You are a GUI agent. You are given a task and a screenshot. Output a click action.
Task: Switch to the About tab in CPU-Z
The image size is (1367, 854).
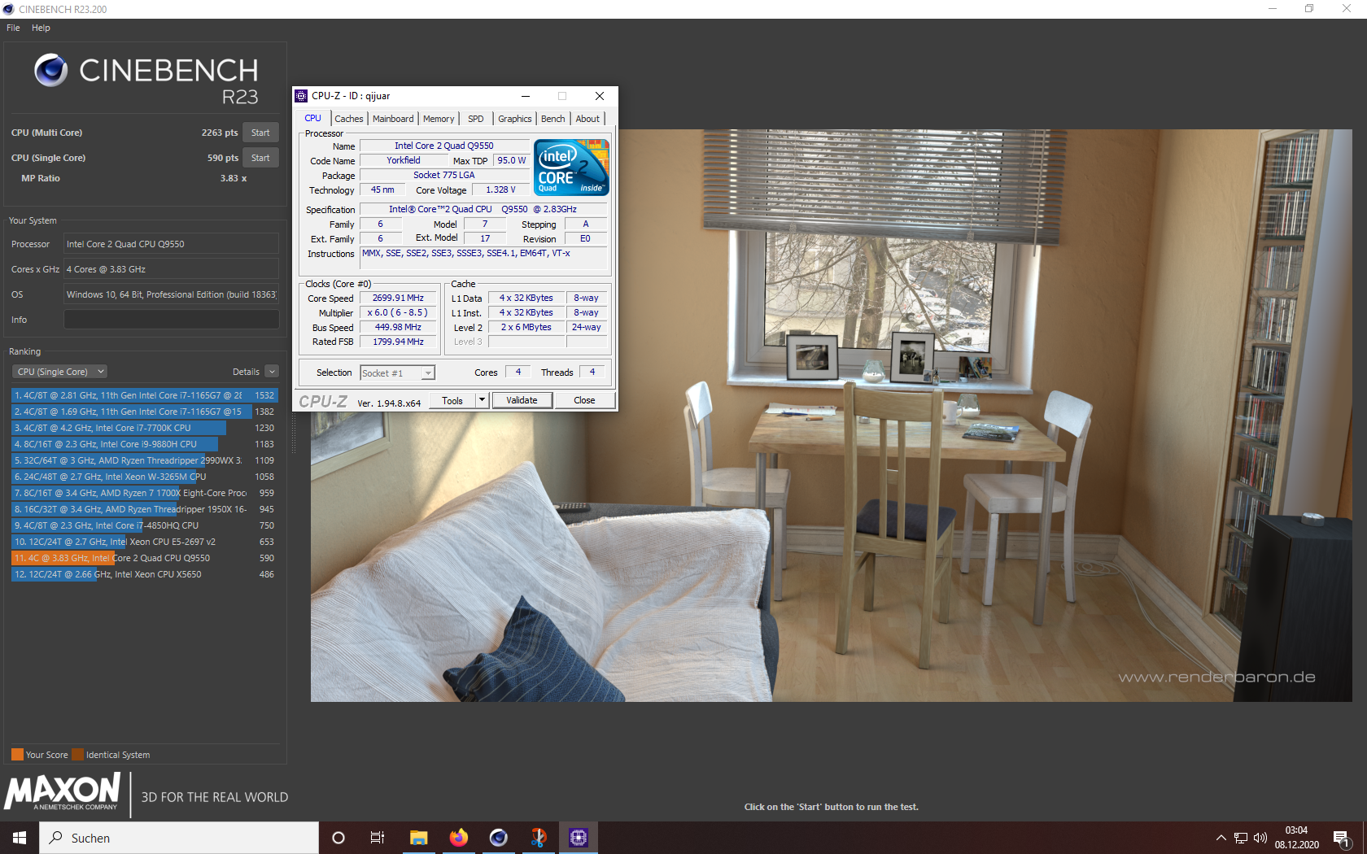587,119
